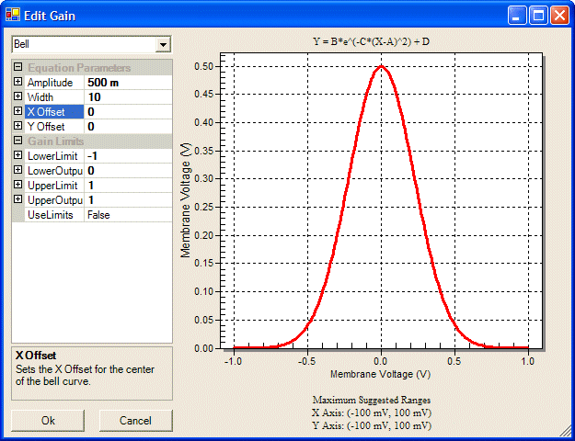Click the Edit Gain window icon

click(13, 15)
